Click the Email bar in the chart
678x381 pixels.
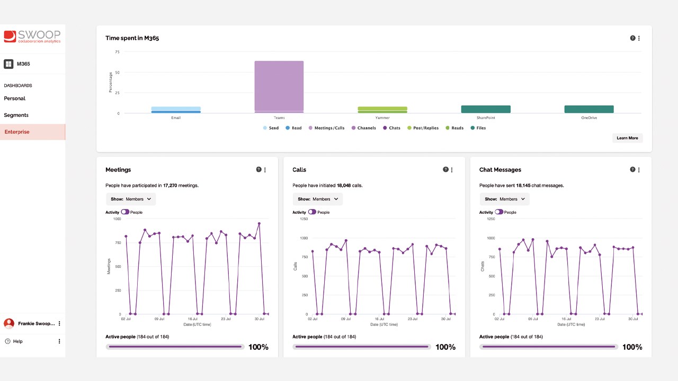click(x=176, y=110)
